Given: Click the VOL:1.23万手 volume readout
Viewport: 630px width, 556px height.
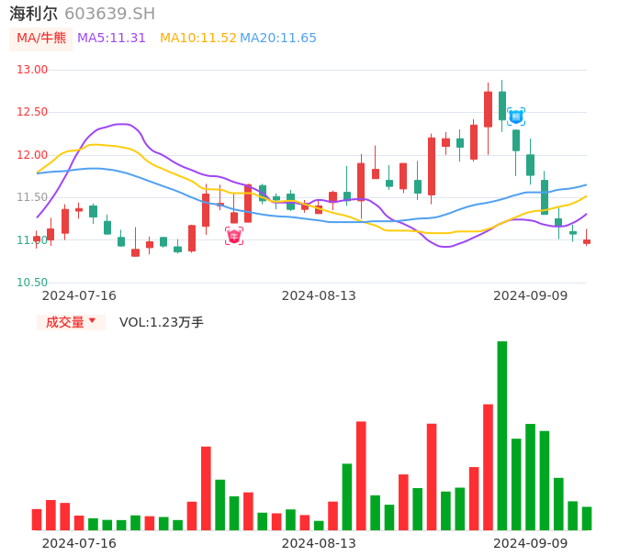Looking at the screenshot, I should point(162,322).
